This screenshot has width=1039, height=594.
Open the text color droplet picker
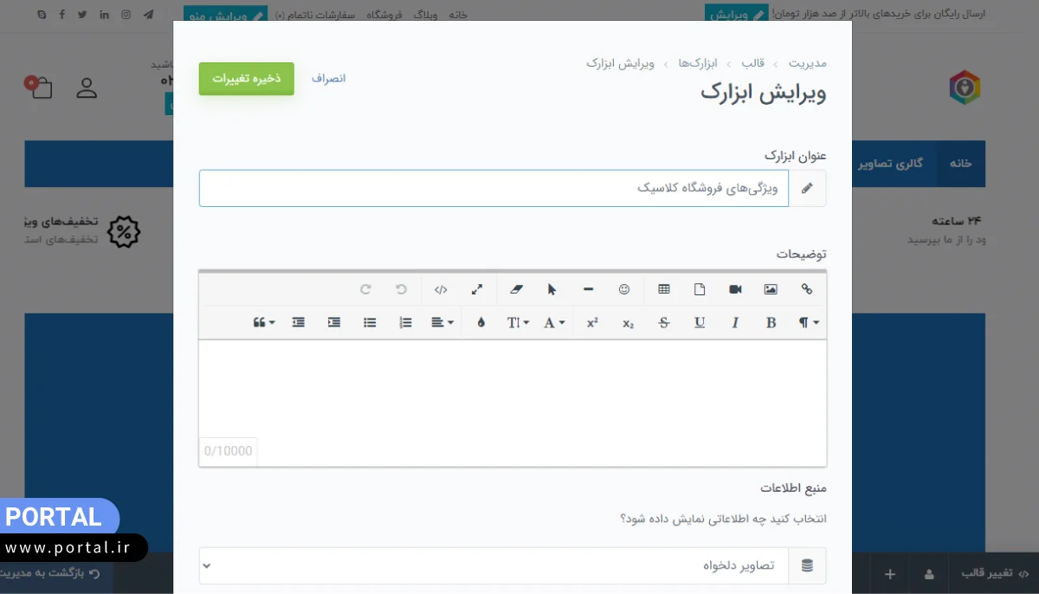pos(481,321)
